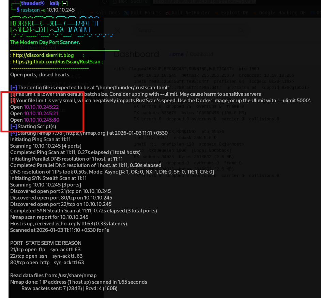Click the '21/tcp open ftp' row
This screenshot has height=298, width=321.
pos(45,250)
